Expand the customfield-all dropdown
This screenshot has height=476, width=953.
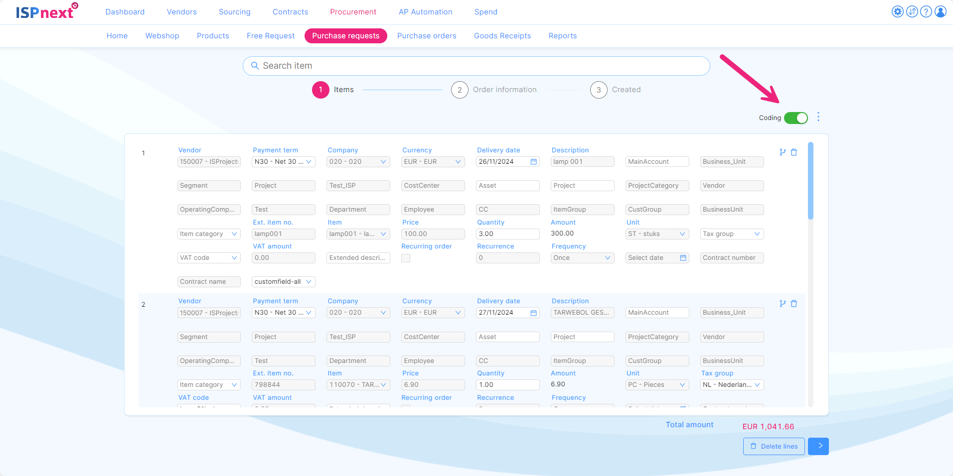coord(283,282)
